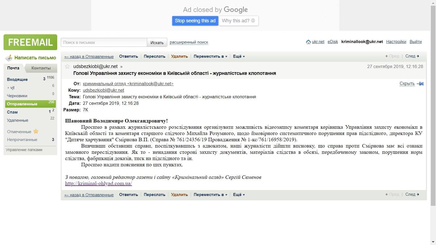This screenshot has width=436, height=245.
Task: Click greeting Шановний Володимире Олександровичу!
Action: [116, 121]
